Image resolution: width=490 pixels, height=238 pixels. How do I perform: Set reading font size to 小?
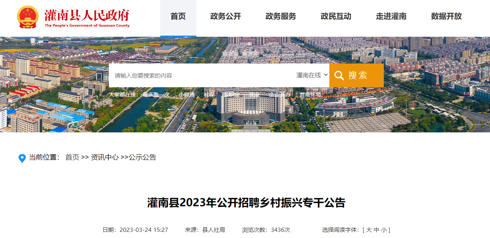384,230
